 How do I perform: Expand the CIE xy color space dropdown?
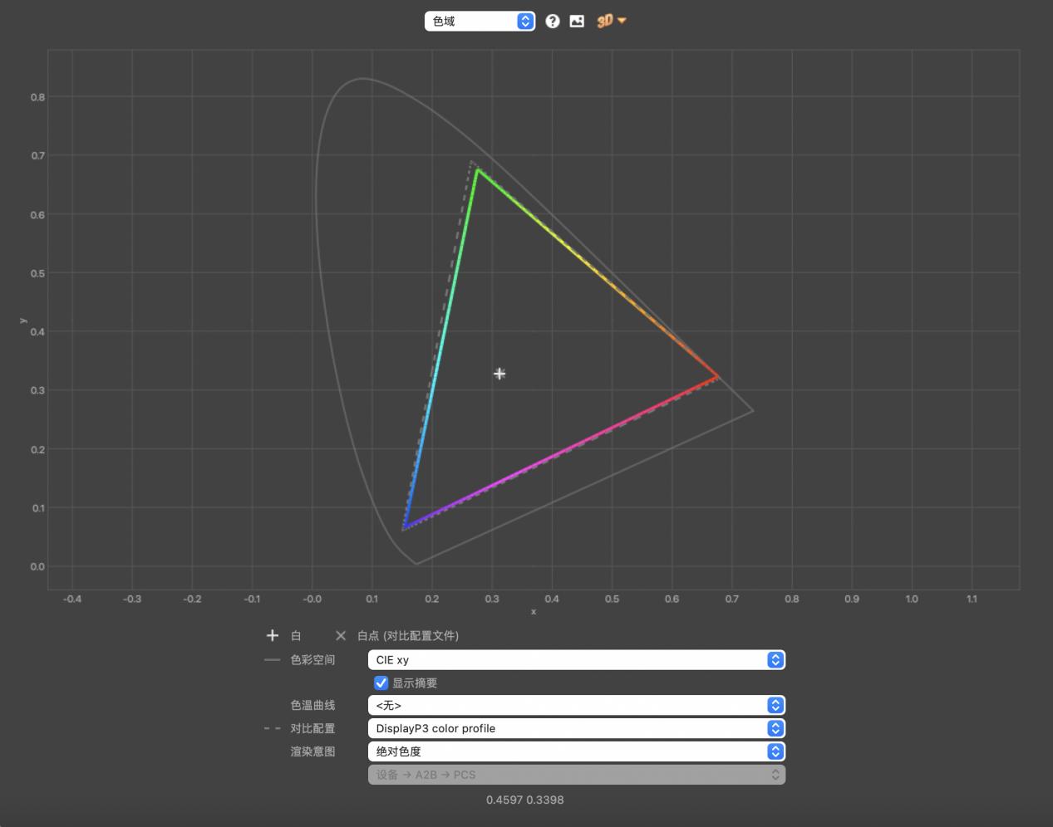point(576,660)
